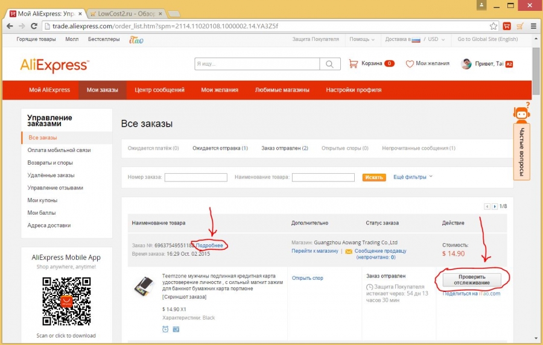The width and height of the screenshot is (543, 345).
Task: Open the red AliExpress extension icon
Action: [507, 26]
